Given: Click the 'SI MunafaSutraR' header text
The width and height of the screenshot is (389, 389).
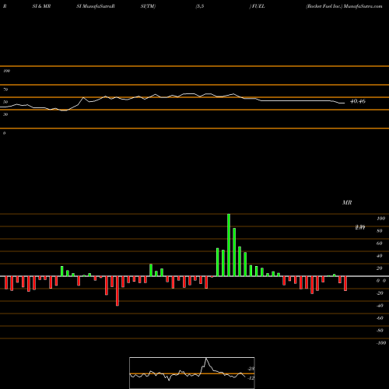Looking at the screenshot, I should [x=96, y=6].
